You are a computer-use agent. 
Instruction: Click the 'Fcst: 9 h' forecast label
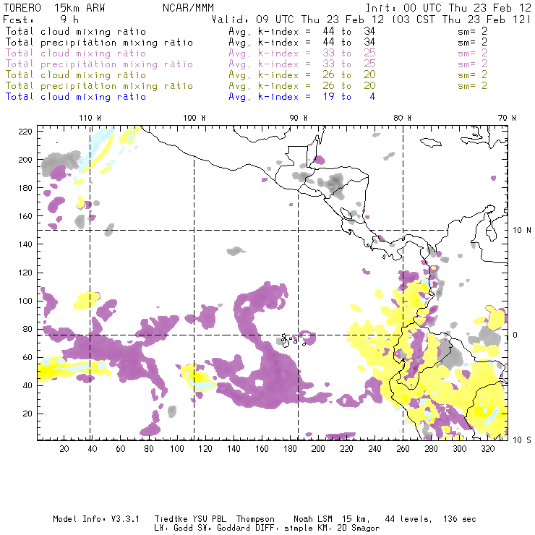[40, 19]
